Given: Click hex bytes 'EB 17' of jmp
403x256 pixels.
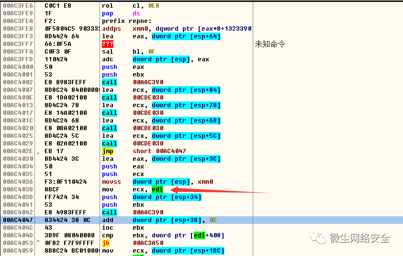Looking at the screenshot, I should point(54,151).
